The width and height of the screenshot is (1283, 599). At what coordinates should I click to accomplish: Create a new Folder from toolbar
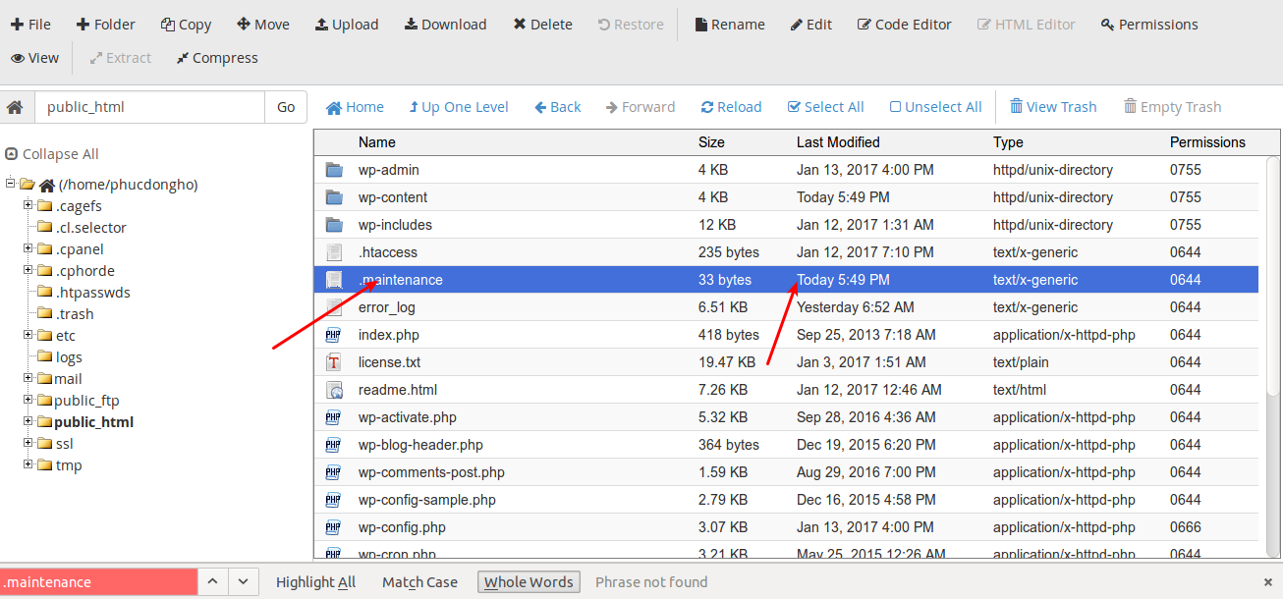click(x=106, y=25)
